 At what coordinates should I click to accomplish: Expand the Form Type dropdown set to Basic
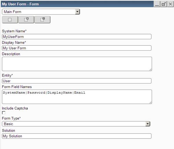point(148,124)
